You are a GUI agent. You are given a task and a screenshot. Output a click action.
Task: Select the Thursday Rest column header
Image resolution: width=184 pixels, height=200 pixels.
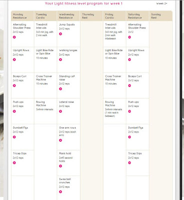click(x=91, y=16)
